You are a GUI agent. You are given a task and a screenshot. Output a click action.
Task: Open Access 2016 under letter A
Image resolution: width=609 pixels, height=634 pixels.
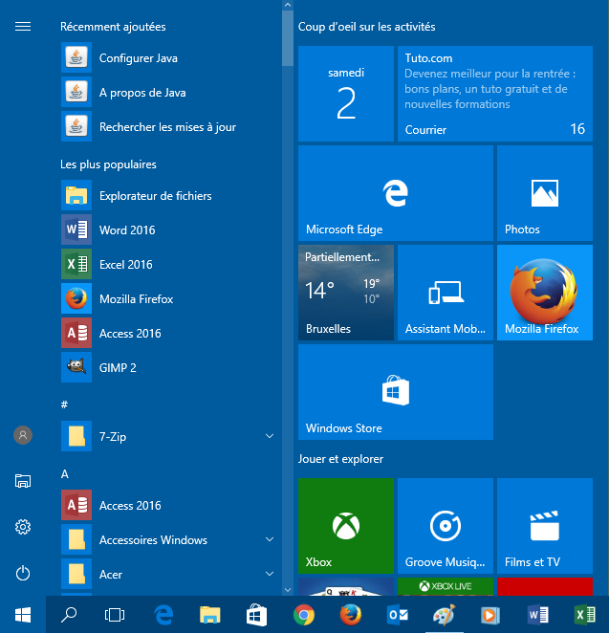point(167,506)
